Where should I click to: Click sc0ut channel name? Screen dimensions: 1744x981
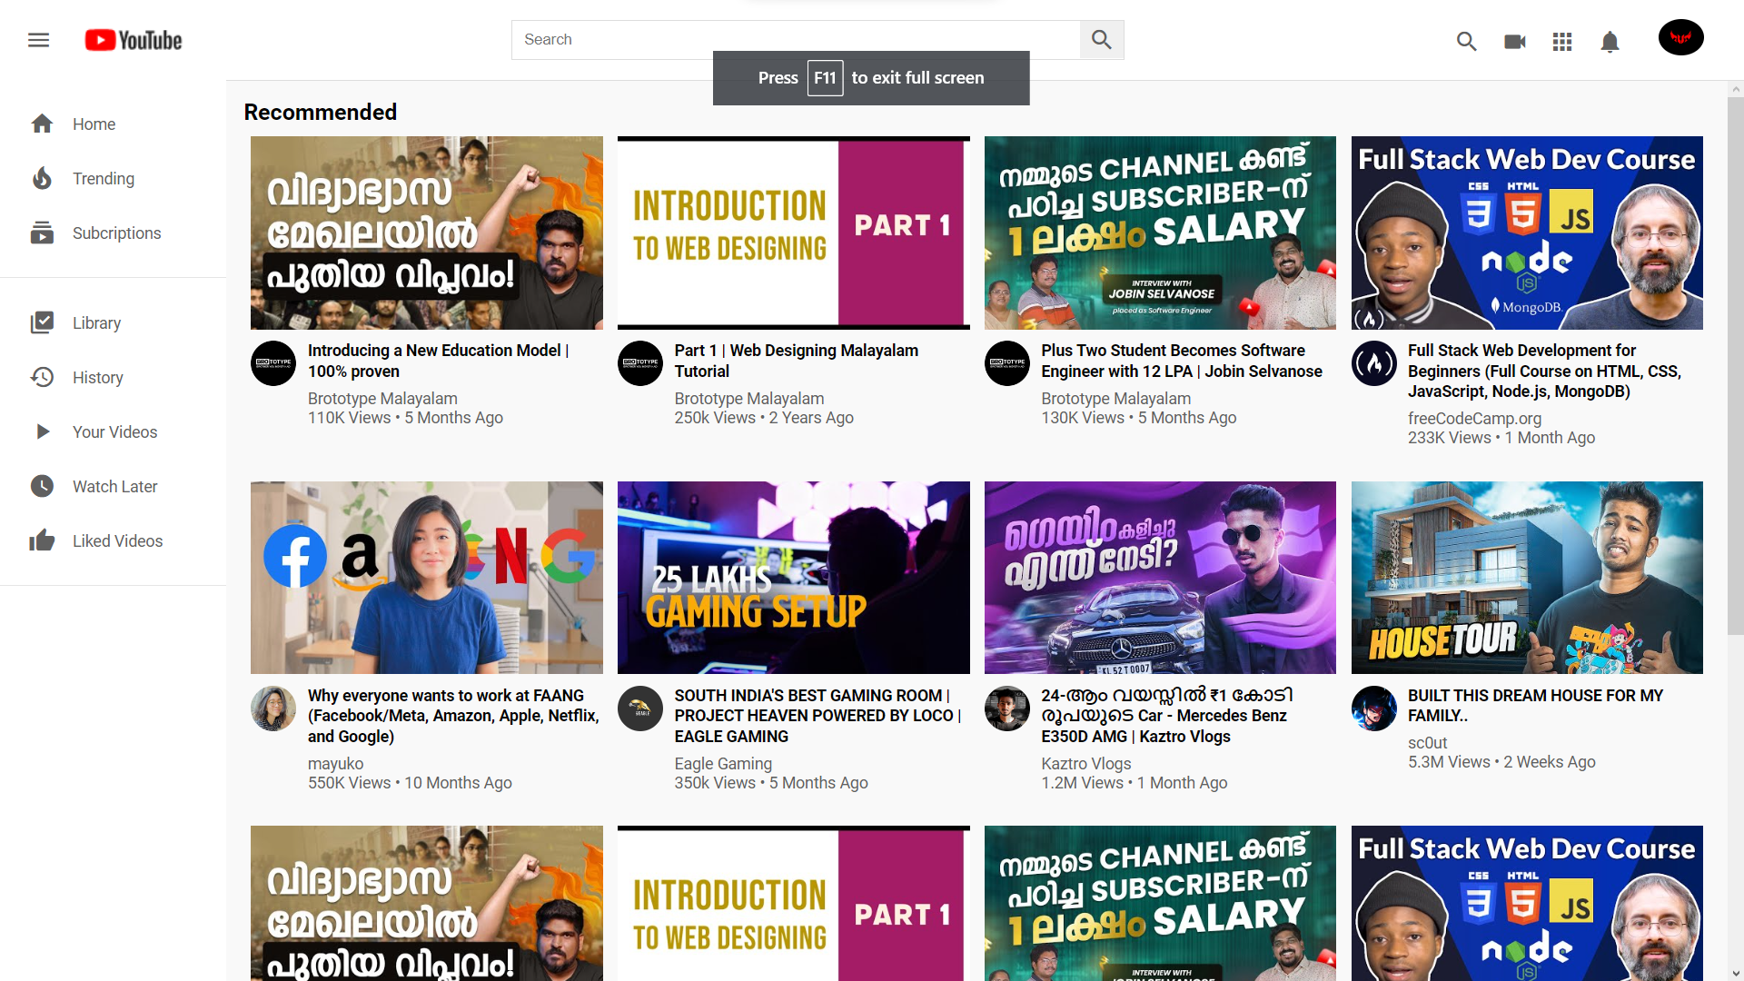click(1427, 743)
